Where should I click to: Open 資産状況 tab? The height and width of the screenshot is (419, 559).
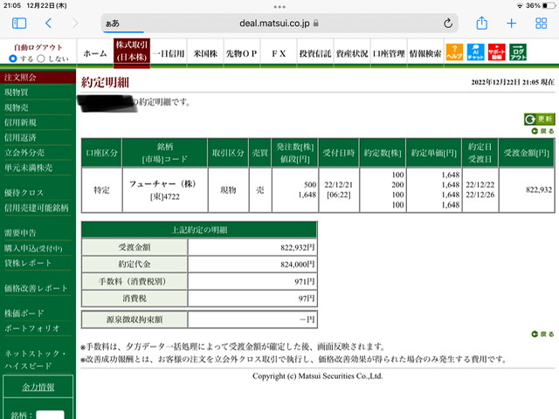click(352, 53)
